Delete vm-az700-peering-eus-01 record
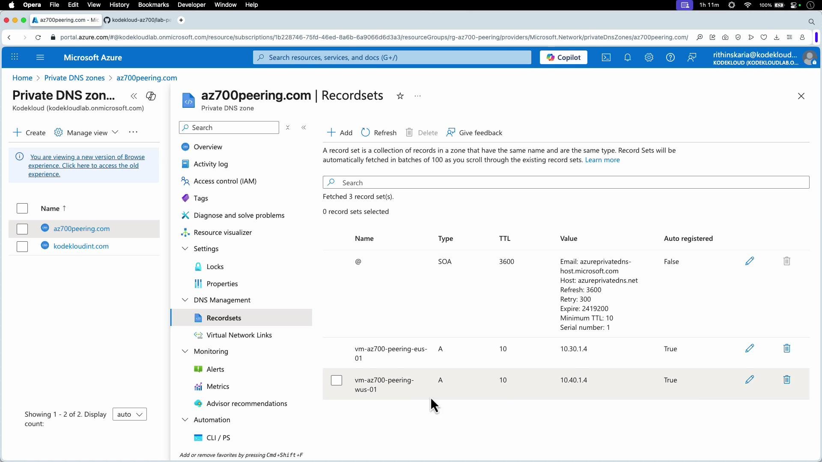 787,348
